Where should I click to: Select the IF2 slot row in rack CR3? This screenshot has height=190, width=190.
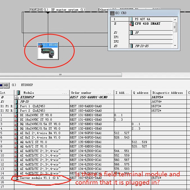[x=142, y=42]
